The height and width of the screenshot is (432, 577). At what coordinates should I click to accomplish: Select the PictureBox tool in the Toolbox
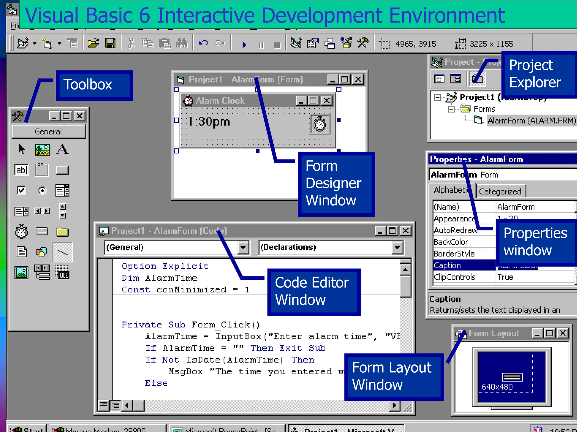coord(42,149)
